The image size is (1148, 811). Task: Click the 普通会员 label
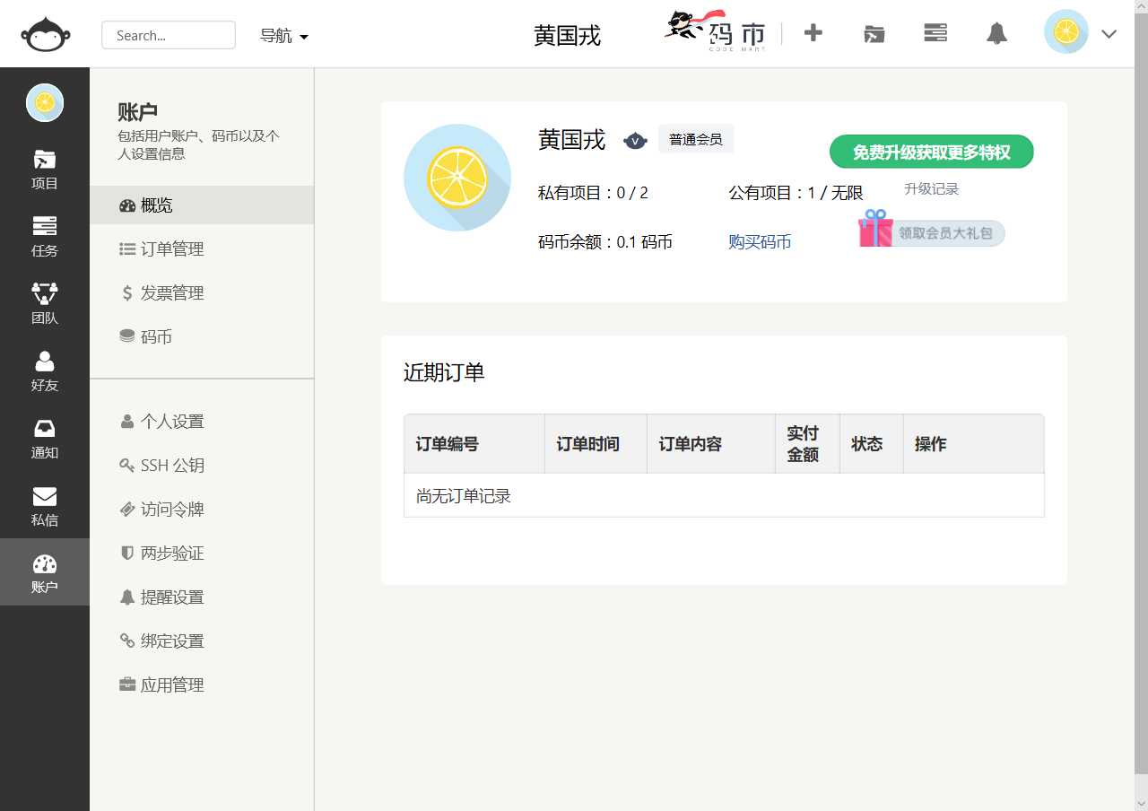[x=696, y=139]
